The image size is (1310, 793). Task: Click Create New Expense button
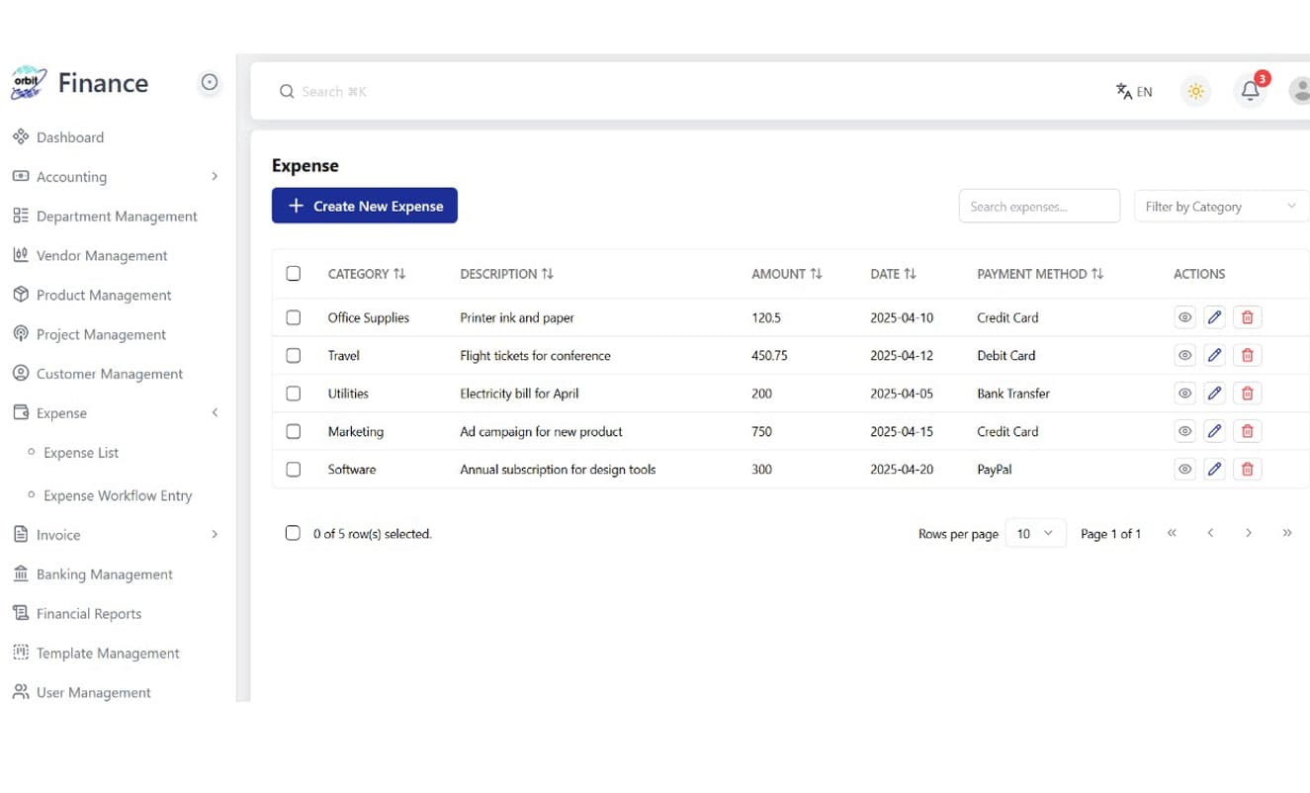[x=365, y=206]
